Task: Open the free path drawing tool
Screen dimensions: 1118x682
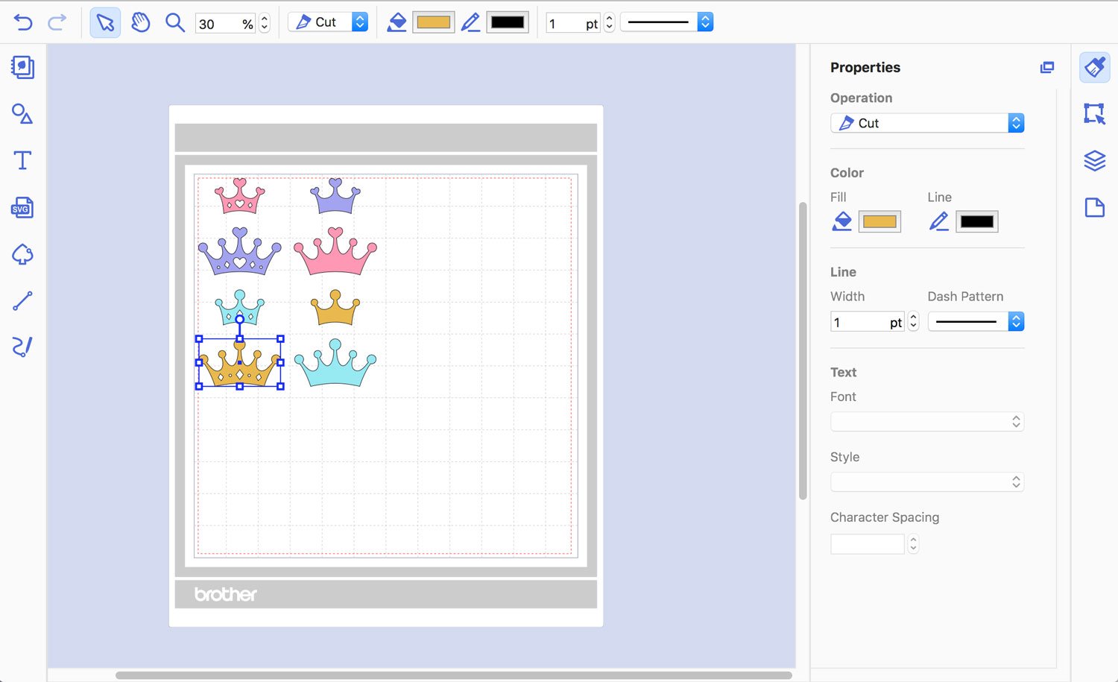Action: pyautogui.click(x=22, y=346)
